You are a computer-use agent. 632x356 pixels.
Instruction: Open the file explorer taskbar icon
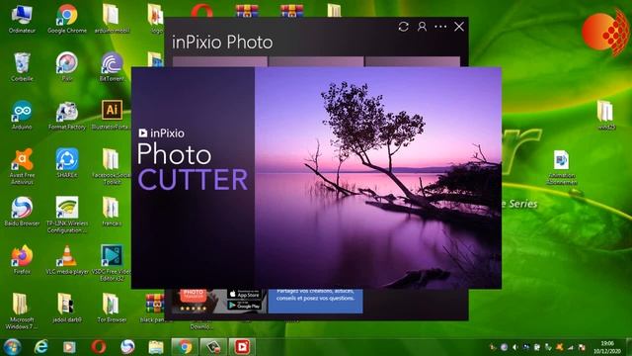coord(156,347)
